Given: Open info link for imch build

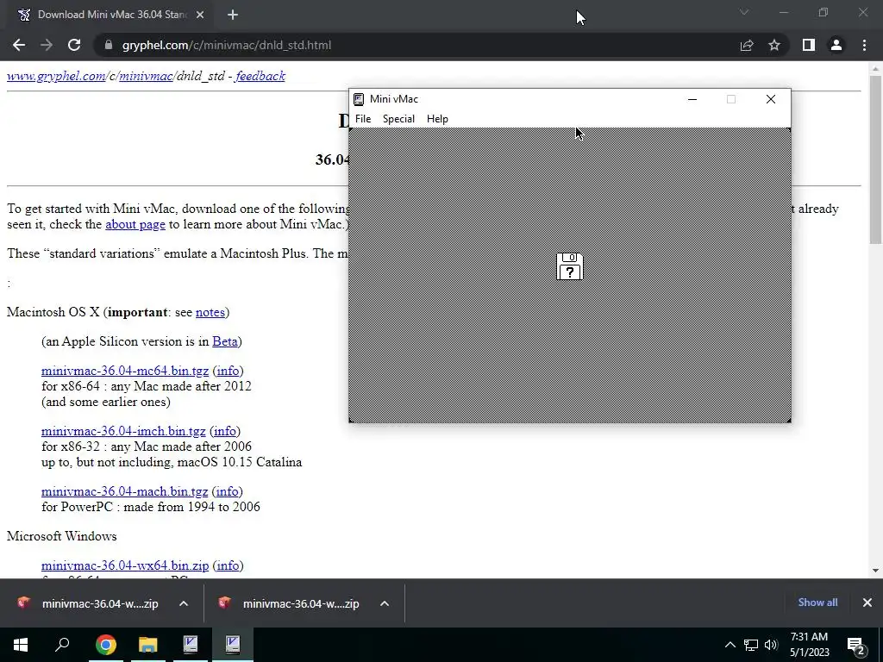Looking at the screenshot, I should (225, 431).
